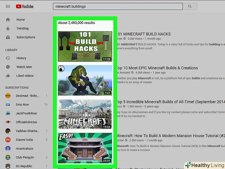
Task: Click the History clock icon
Action: coord(8,58)
